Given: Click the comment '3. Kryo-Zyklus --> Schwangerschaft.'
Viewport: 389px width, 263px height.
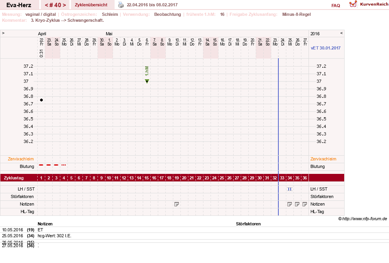Looking at the screenshot, I should tap(67, 20).
